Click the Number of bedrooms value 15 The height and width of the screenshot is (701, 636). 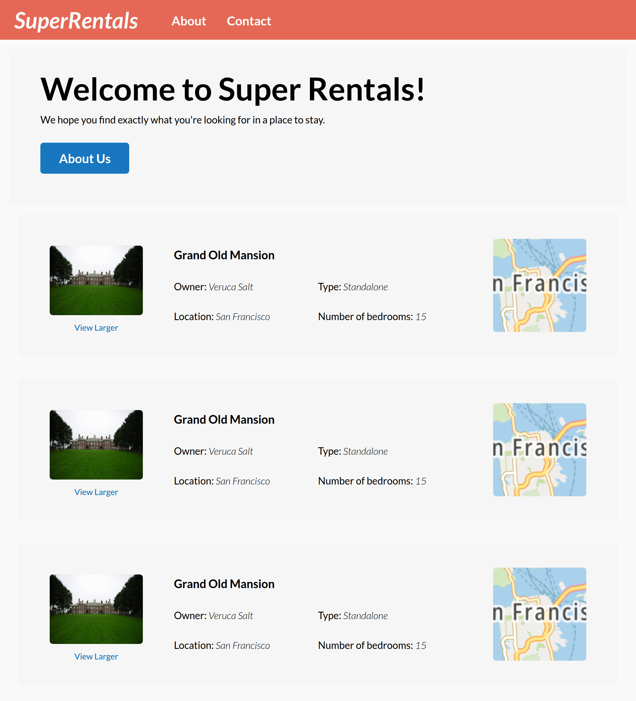421,317
